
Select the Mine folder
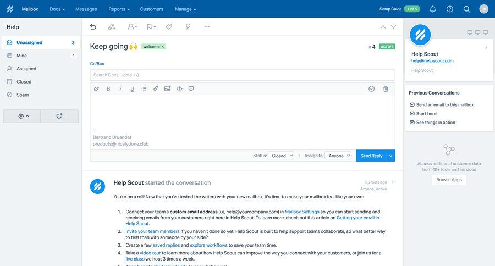coord(41,56)
